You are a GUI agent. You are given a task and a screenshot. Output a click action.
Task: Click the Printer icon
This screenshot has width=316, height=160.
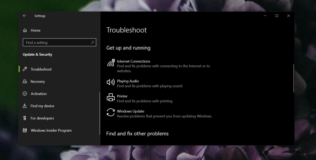pyautogui.click(x=111, y=97)
